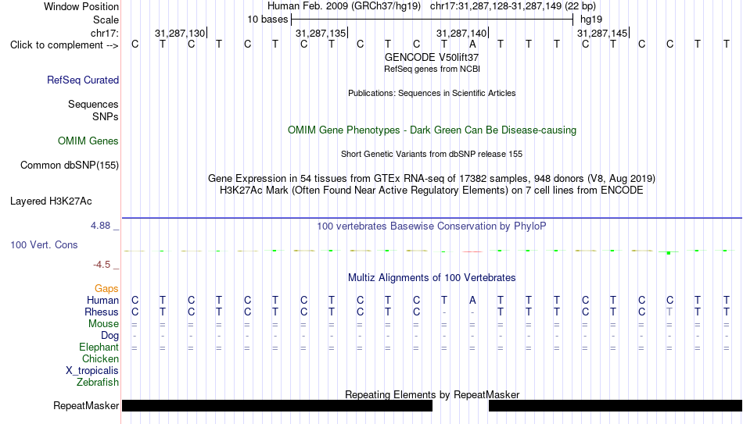Viewport: 743px width, 424px height.
Task: Open the Layered H3K27Ac track label
Action: (x=51, y=201)
